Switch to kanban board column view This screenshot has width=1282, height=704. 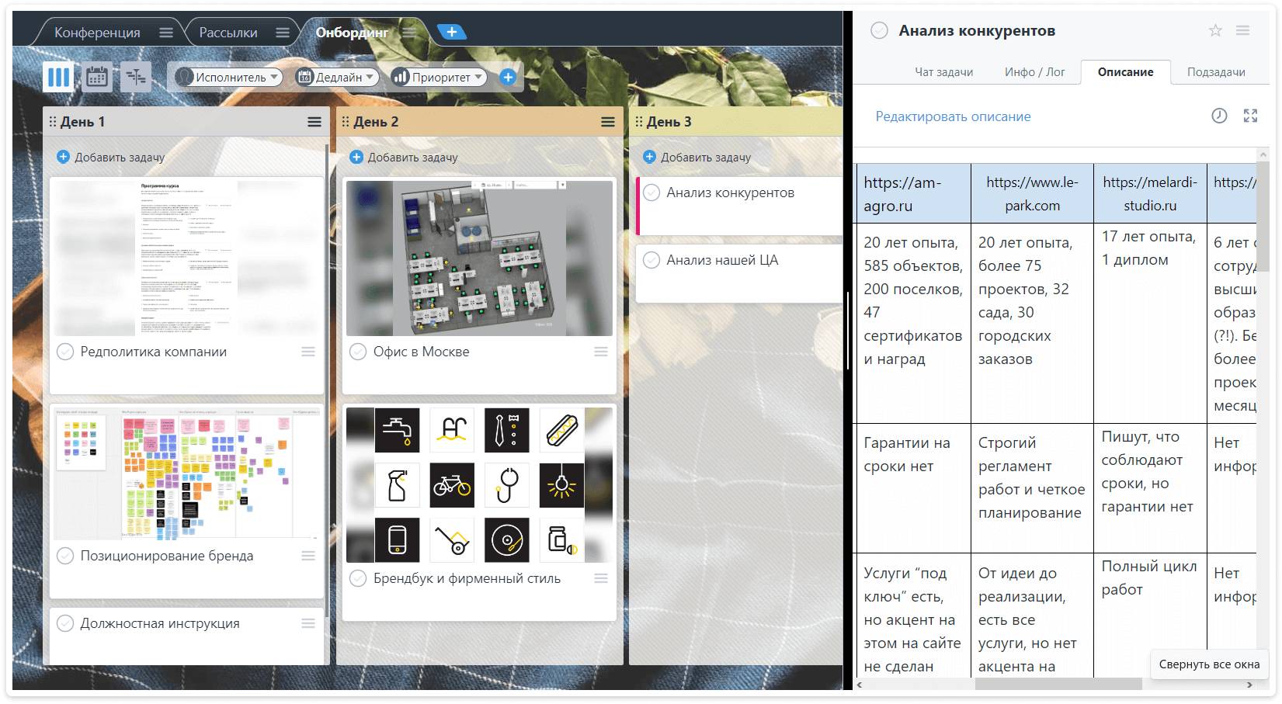point(59,77)
